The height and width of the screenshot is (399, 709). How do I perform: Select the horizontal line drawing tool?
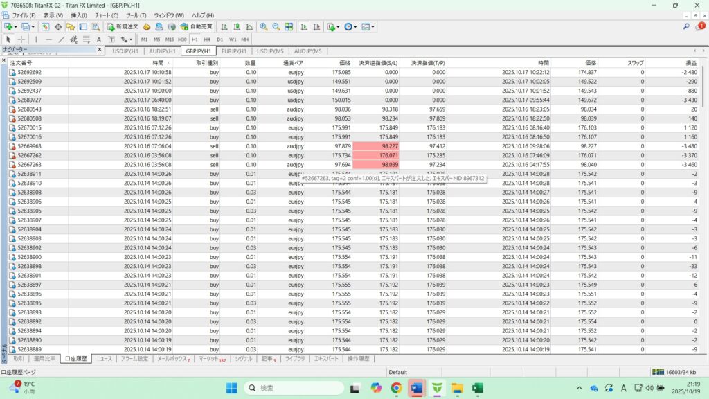click(48, 39)
